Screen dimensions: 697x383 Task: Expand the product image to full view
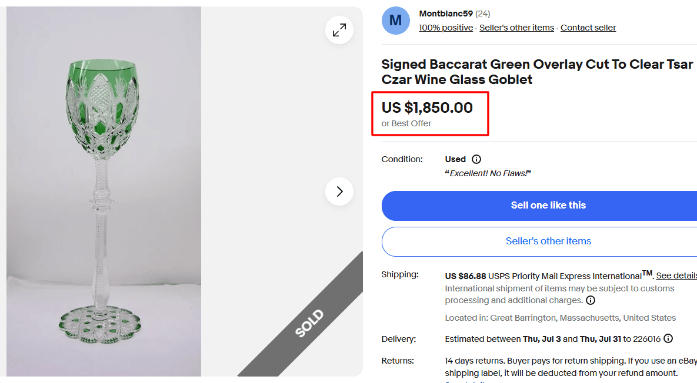click(x=339, y=30)
